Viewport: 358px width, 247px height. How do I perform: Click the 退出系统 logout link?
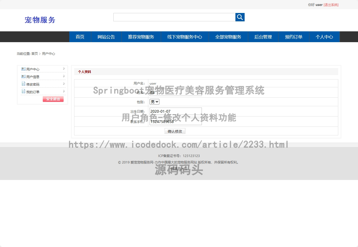331,5
